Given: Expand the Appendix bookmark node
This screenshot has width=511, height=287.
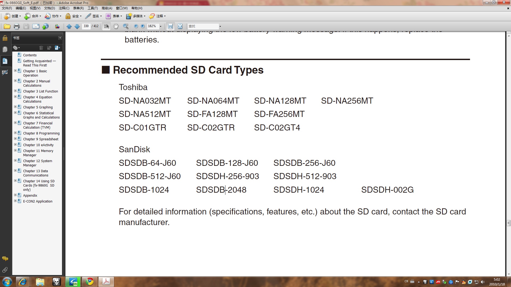Looking at the screenshot, I should coord(15,195).
